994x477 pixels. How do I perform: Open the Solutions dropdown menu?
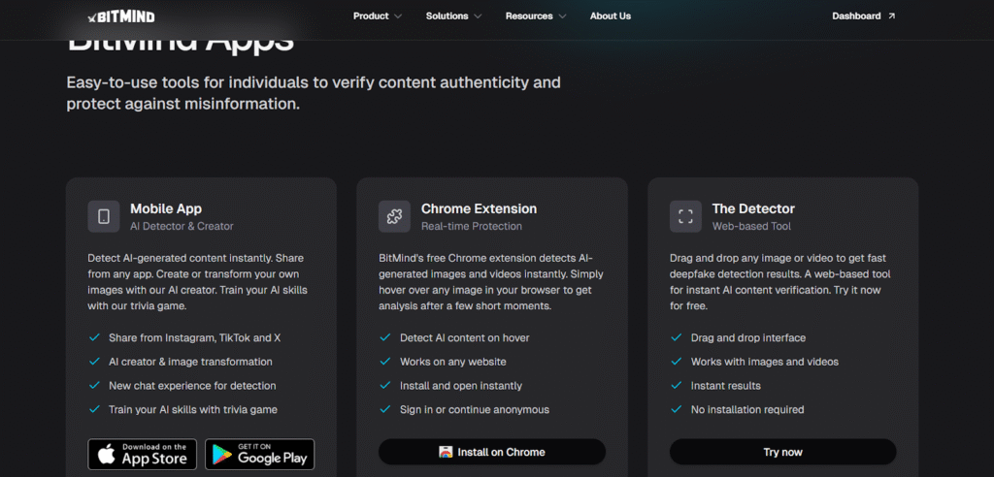point(453,16)
